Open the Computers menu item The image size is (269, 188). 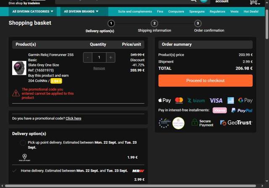point(176,11)
